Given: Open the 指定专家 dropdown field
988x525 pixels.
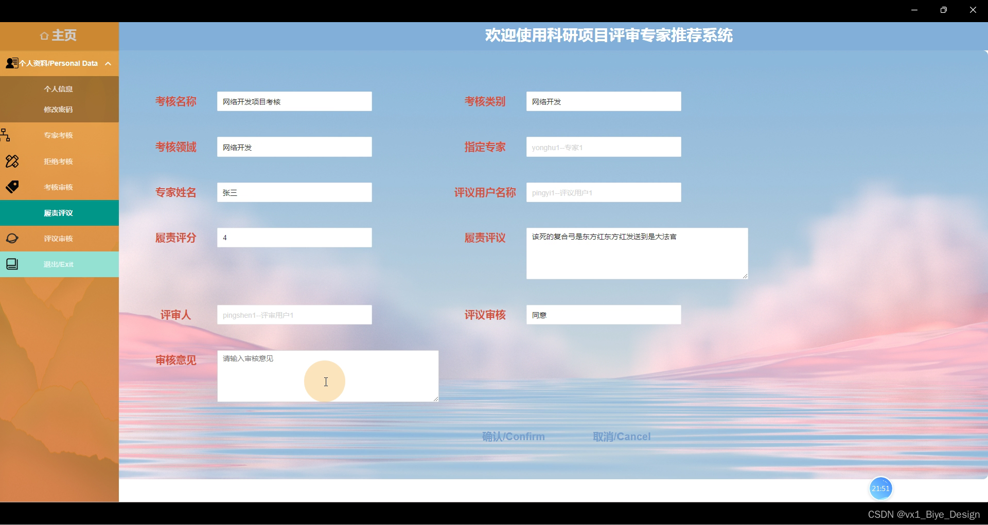Looking at the screenshot, I should [x=604, y=147].
